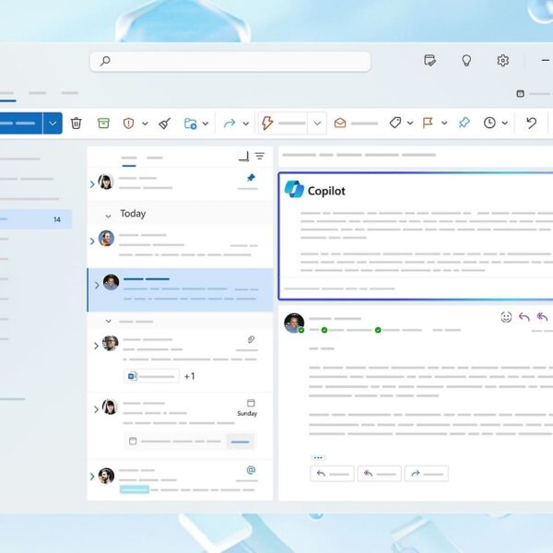The height and width of the screenshot is (553, 553).
Task: Click the Reply all button below message
Action: (380, 474)
